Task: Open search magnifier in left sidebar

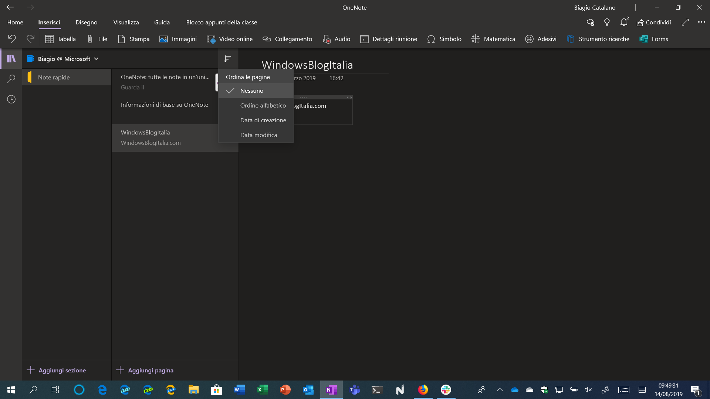Action: click(11, 78)
